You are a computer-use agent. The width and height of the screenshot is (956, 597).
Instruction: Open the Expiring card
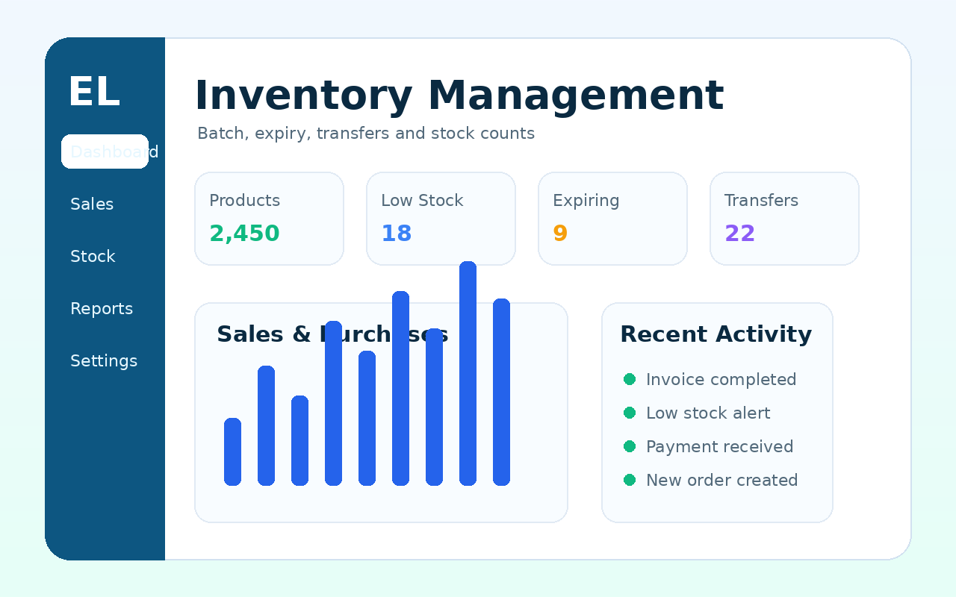point(612,219)
